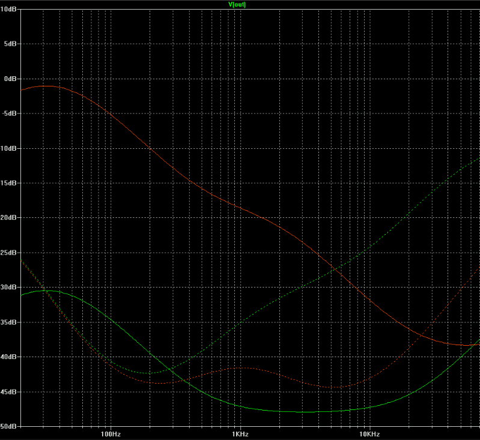
Task: Select the -45dB axis label
Action: pyautogui.click(x=8, y=391)
